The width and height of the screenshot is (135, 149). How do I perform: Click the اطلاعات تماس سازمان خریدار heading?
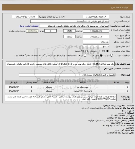119,106
